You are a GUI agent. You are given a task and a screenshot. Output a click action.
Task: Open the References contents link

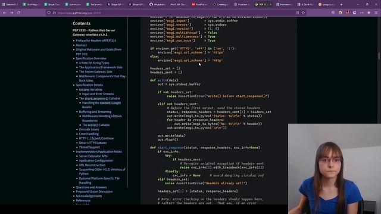[x=83, y=200]
